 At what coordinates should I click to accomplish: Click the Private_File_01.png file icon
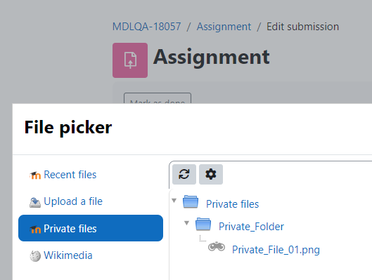(x=217, y=246)
